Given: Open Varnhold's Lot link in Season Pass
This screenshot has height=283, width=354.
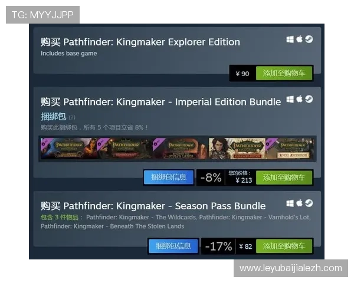Looking at the screenshot, I should 255,218.
